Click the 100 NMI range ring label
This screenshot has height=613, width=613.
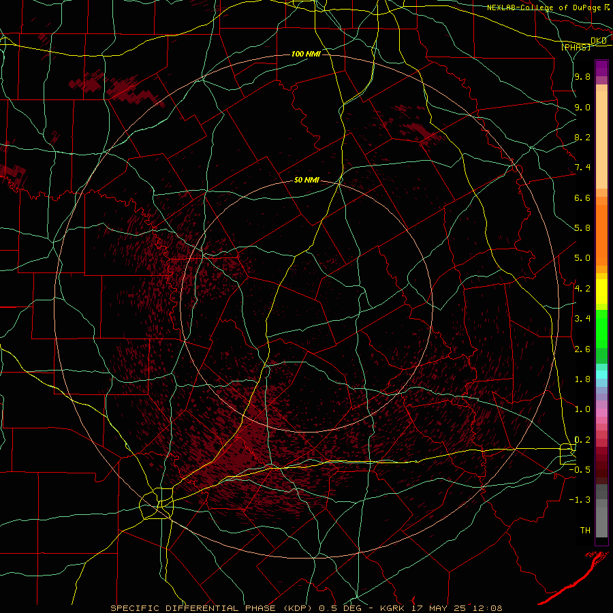point(306,54)
